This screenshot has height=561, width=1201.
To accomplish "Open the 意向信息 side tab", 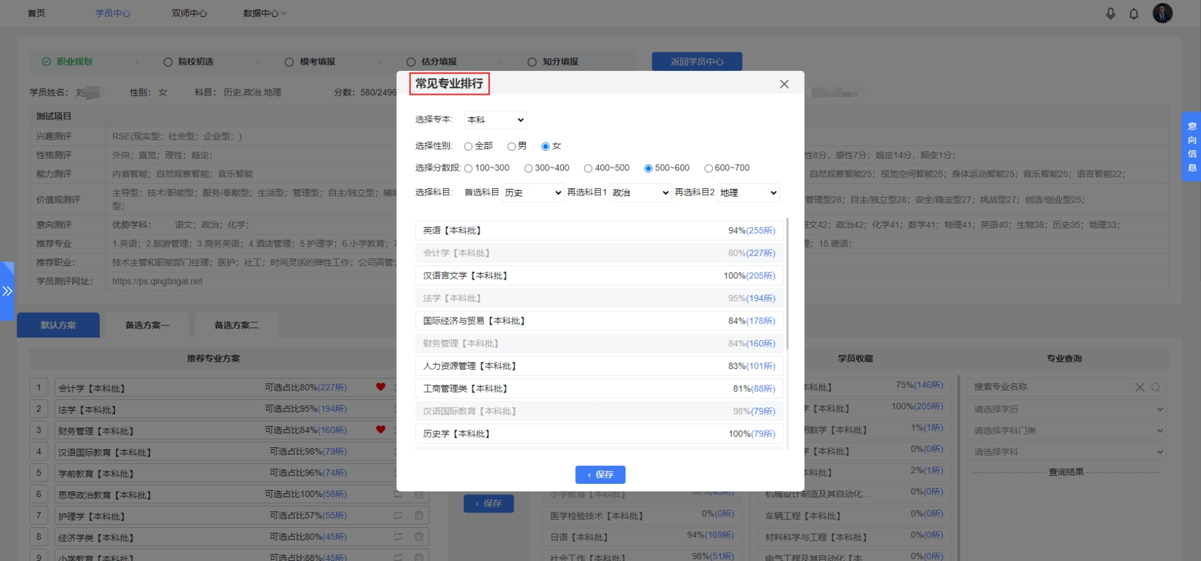I will point(1191,147).
